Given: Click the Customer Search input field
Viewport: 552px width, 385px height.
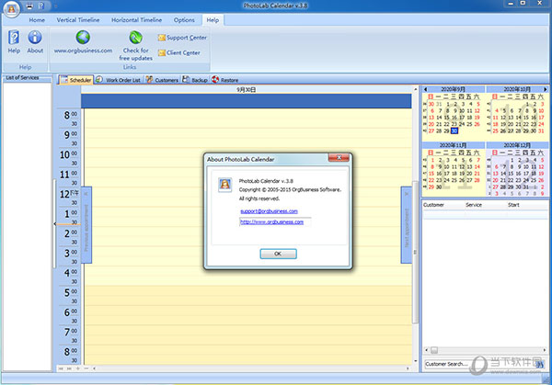Looking at the screenshot, I should click(x=478, y=364).
